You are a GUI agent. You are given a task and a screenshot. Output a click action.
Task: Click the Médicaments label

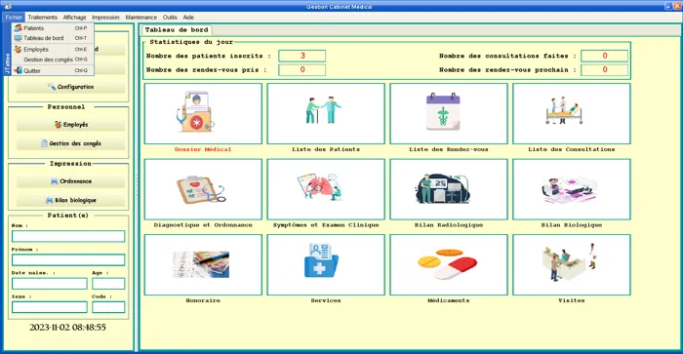tap(449, 300)
